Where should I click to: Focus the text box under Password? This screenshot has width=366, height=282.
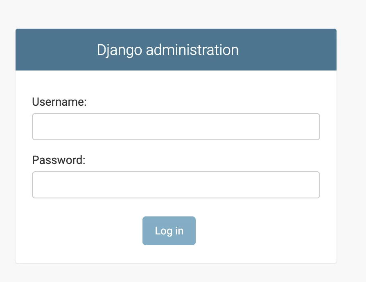[176, 185]
